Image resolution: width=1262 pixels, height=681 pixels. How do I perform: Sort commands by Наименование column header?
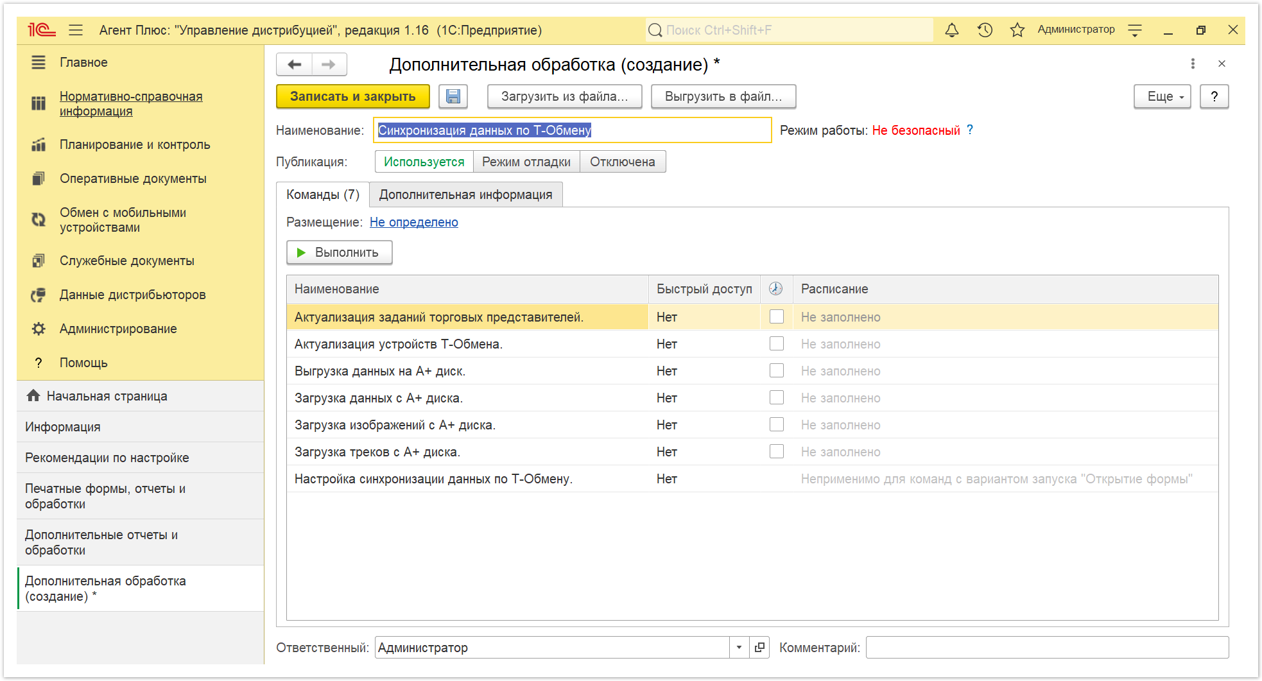tap(467, 289)
